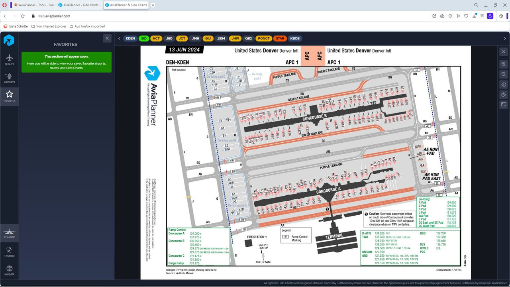510x287 pixels.
Task: Open Opera easy setup sliders icon
Action: coord(482,16)
